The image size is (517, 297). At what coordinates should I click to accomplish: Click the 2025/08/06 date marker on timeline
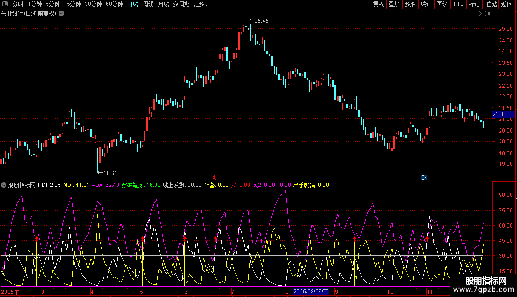(311, 292)
